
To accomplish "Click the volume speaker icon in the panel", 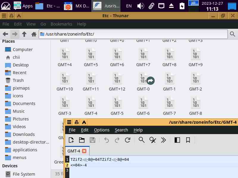I will 140,6.
